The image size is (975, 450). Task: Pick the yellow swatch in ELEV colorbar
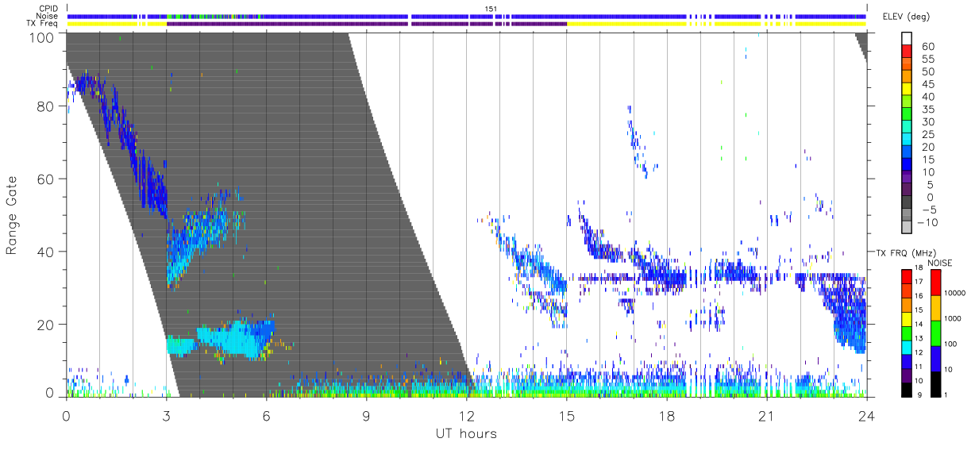coord(907,90)
